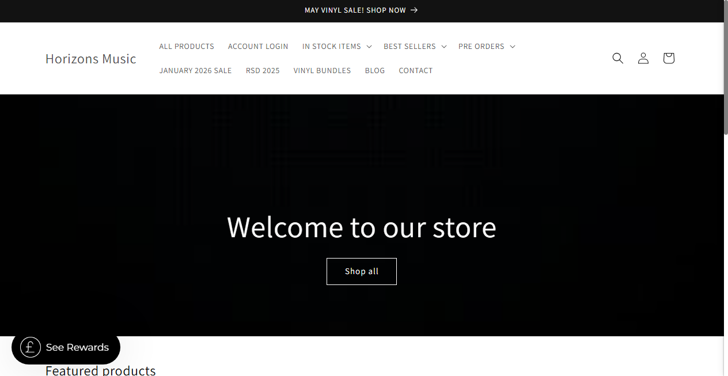Open the See Rewards widget
The image size is (728, 376).
pos(66,347)
